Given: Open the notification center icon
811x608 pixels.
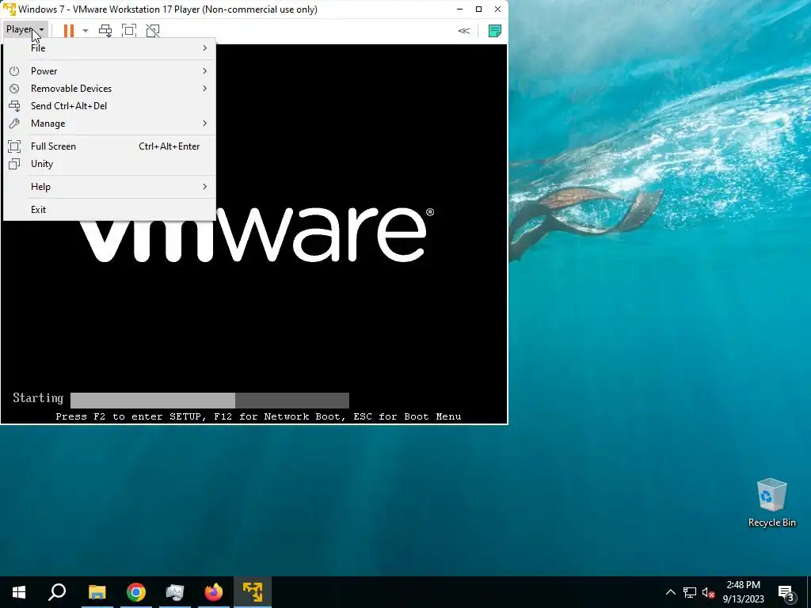Looking at the screenshot, I should [x=786, y=593].
